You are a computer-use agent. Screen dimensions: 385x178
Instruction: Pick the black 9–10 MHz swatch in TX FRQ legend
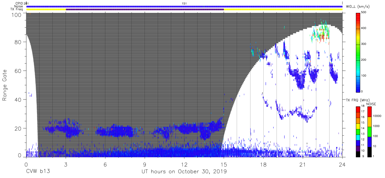(358, 154)
